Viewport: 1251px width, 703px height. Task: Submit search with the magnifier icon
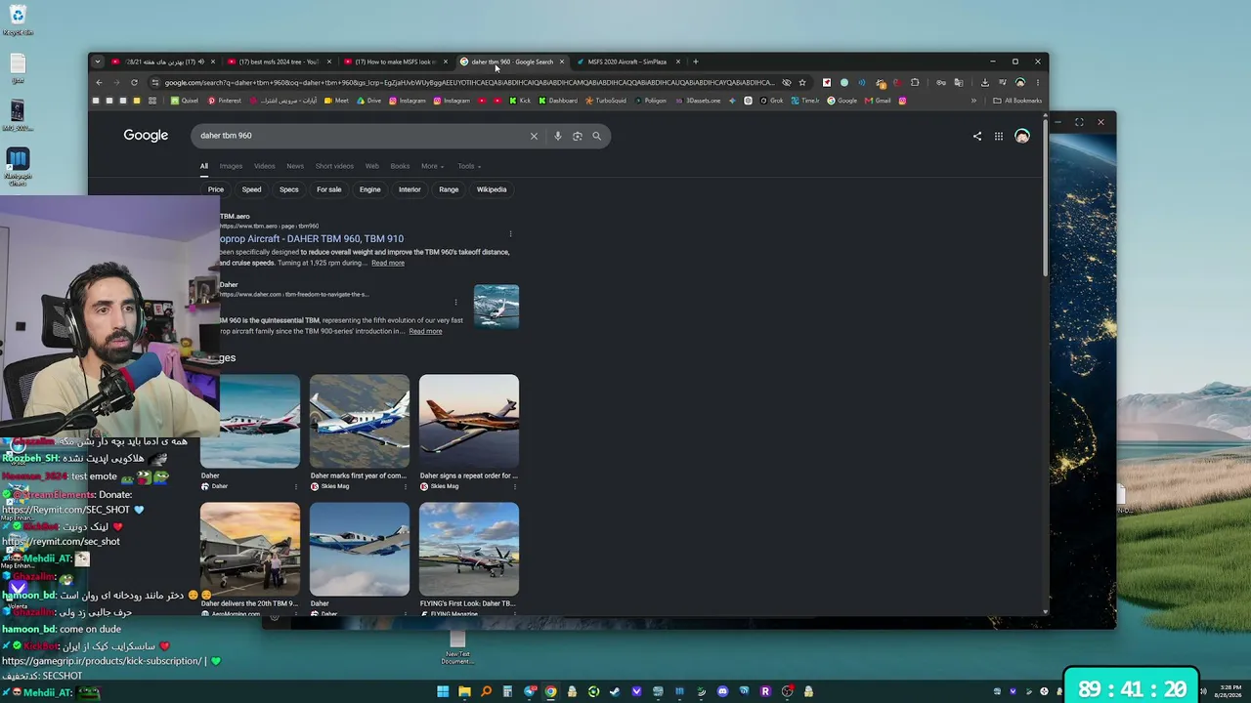point(597,137)
